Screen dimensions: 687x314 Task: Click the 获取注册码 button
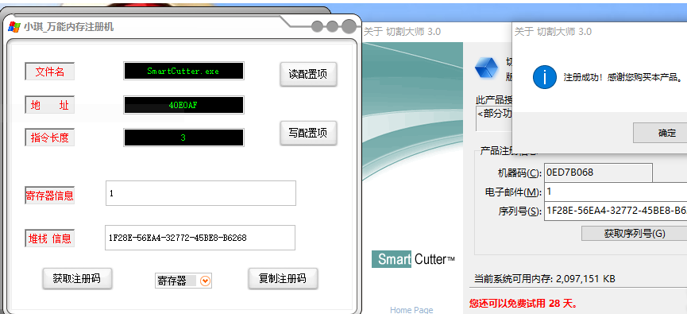[x=77, y=278]
